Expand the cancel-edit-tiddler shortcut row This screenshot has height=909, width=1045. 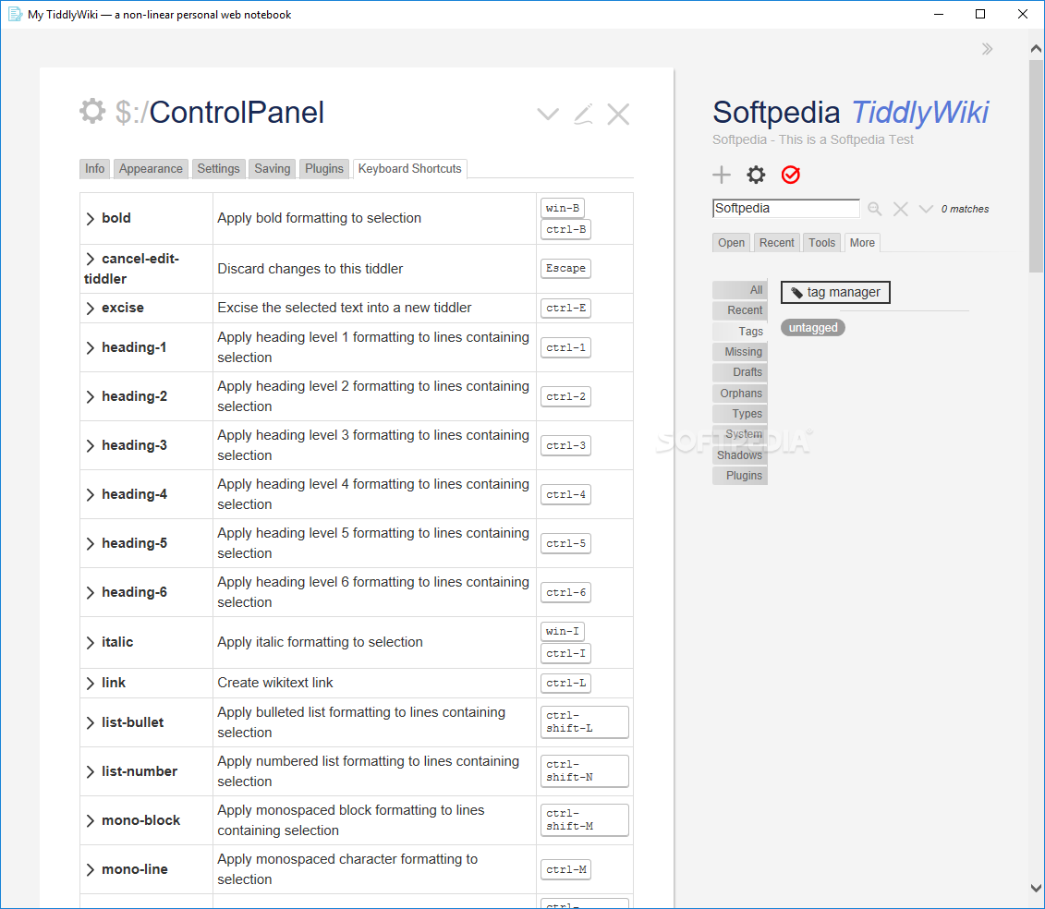click(x=91, y=259)
